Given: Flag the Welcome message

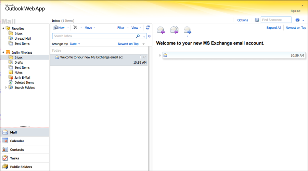Looking at the screenshot, I should (144, 57).
